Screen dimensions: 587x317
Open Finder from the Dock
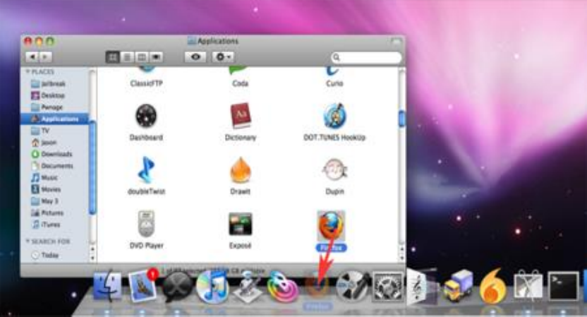click(107, 287)
